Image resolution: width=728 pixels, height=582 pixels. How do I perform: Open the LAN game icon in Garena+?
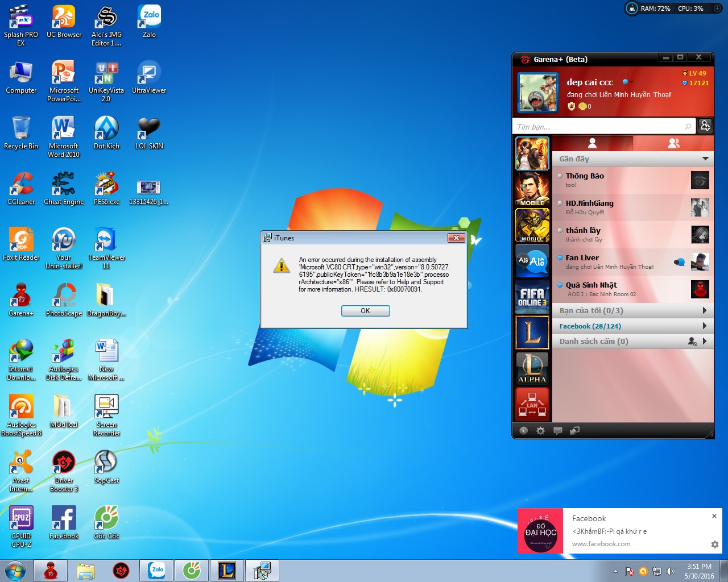(x=532, y=404)
